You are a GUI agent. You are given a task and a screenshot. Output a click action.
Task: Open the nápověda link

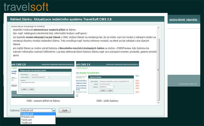pos(192,20)
